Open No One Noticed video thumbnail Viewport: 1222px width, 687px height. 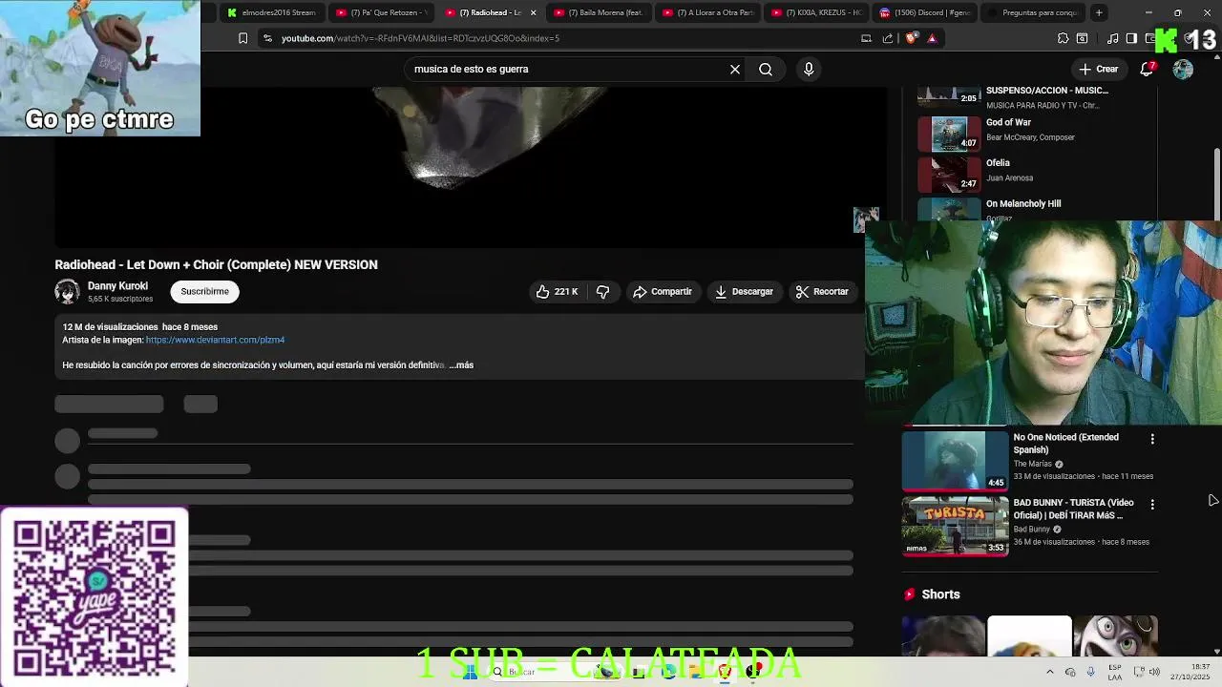pyautogui.click(x=955, y=461)
